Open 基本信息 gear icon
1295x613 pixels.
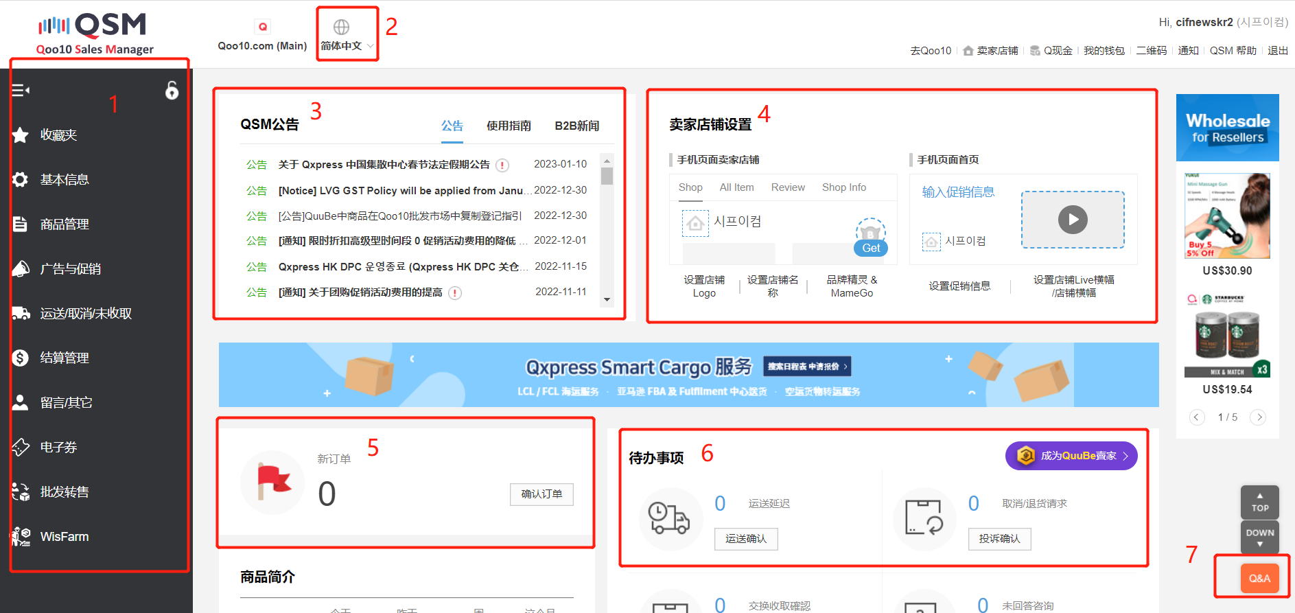tap(21, 180)
